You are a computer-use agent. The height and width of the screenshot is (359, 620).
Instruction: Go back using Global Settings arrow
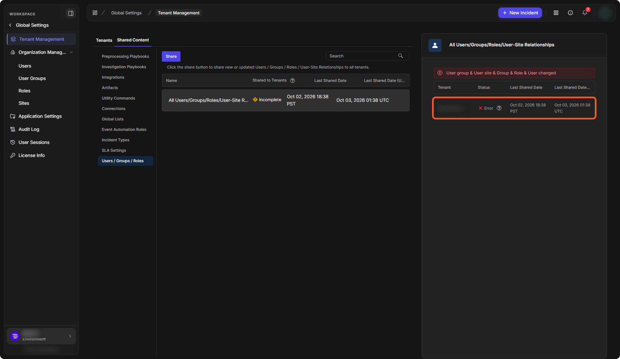point(10,25)
